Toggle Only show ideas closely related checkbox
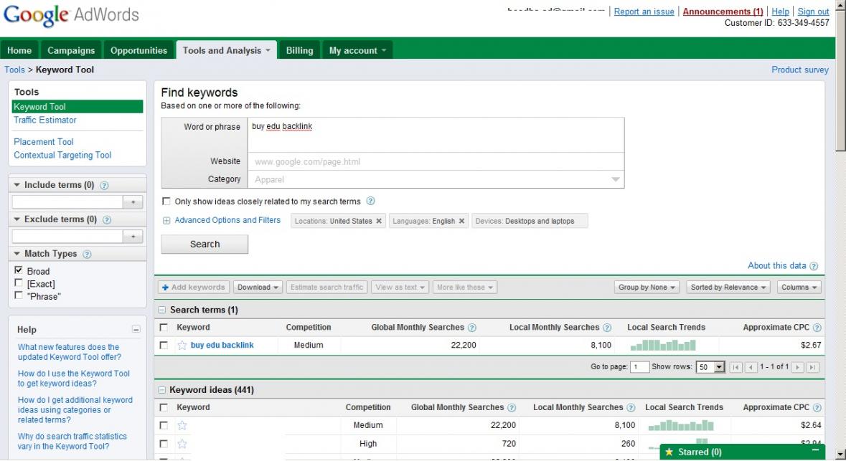846x461 pixels. (x=166, y=201)
